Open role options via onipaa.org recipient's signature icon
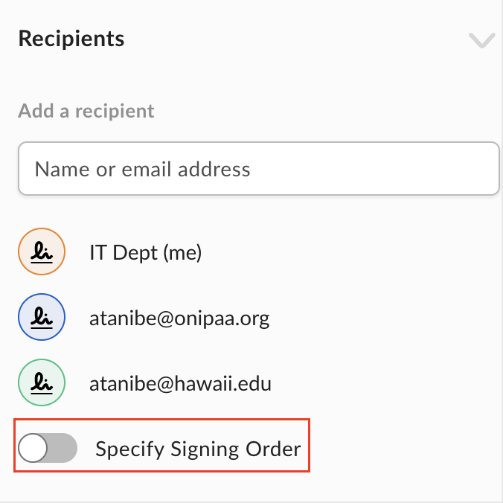 coord(42,317)
